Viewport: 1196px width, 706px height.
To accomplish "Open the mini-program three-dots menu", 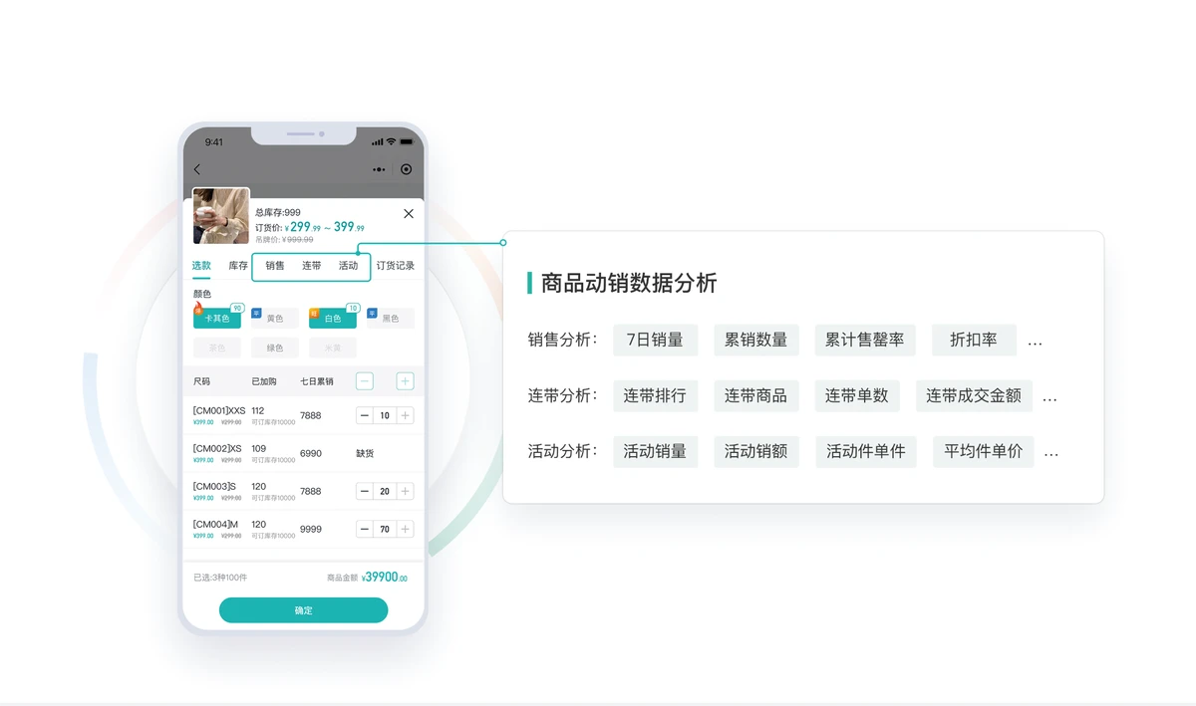I will (x=379, y=169).
